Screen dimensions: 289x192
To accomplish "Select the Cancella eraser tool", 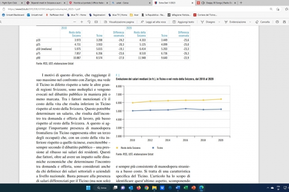I will pyautogui.click(x=263, y=22).
